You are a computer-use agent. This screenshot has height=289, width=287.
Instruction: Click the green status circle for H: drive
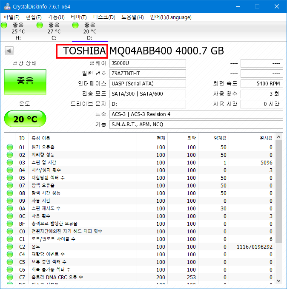pos(4,25)
